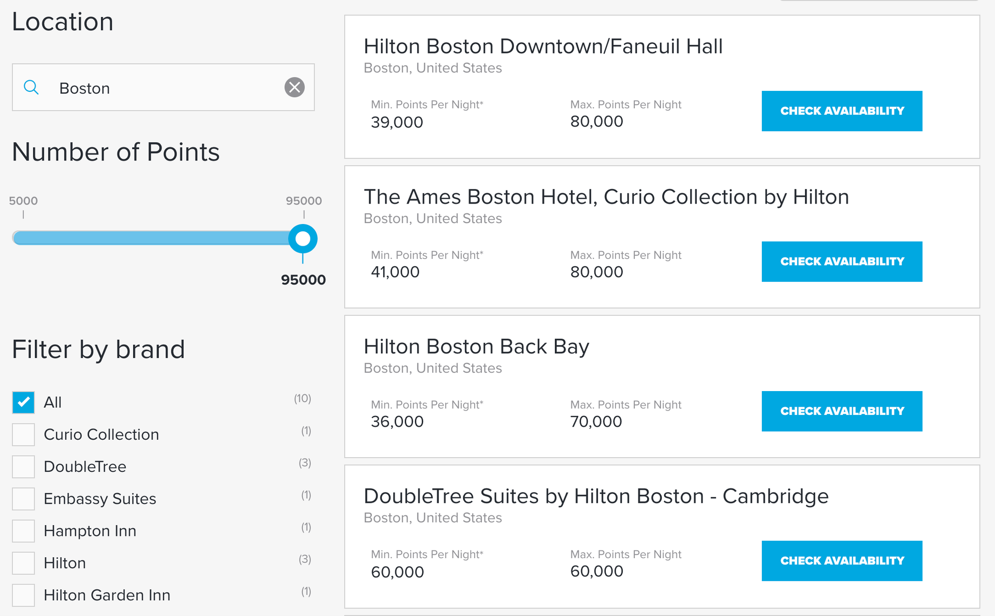Clear the Boston location search using X icon
995x616 pixels.
coord(293,87)
